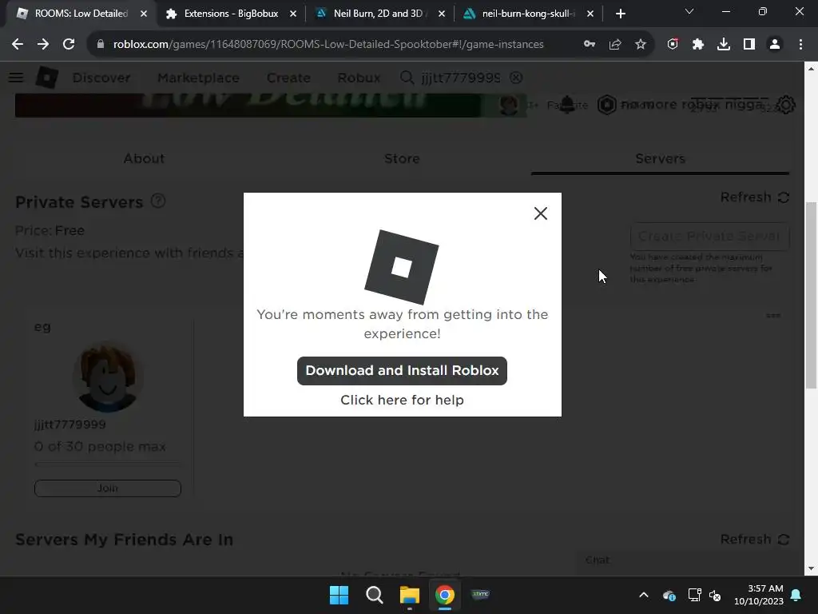Click the Roblox home logo
Image resolution: width=818 pixels, height=614 pixels.
(47, 78)
